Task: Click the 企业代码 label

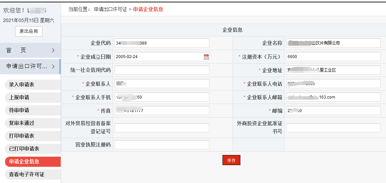Action: click(100, 43)
